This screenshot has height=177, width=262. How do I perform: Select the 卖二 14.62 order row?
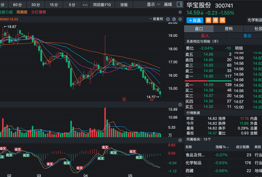point(208,71)
